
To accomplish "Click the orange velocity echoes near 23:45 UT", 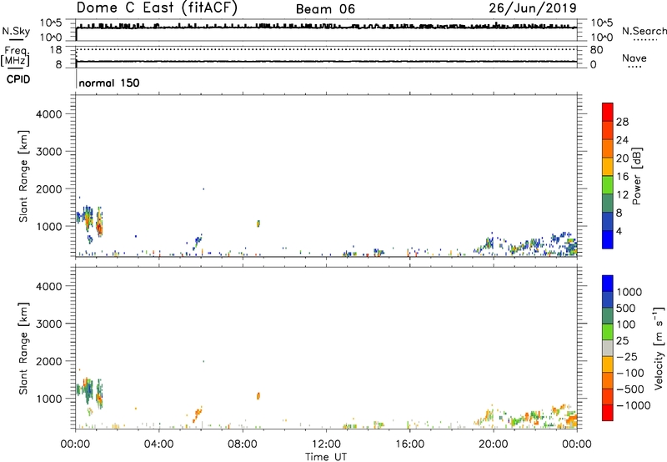I will [571, 419].
